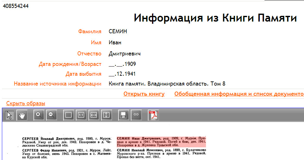Click the highlighted СЕМИН Иван Дмитриевич entry

coord(161,142)
